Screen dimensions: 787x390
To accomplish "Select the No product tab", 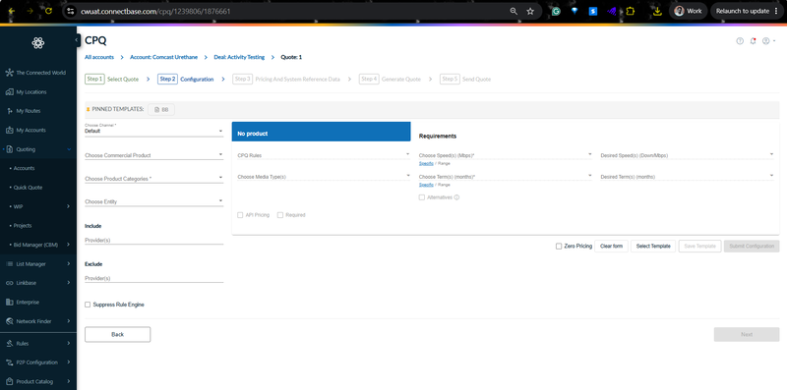I will click(x=322, y=132).
